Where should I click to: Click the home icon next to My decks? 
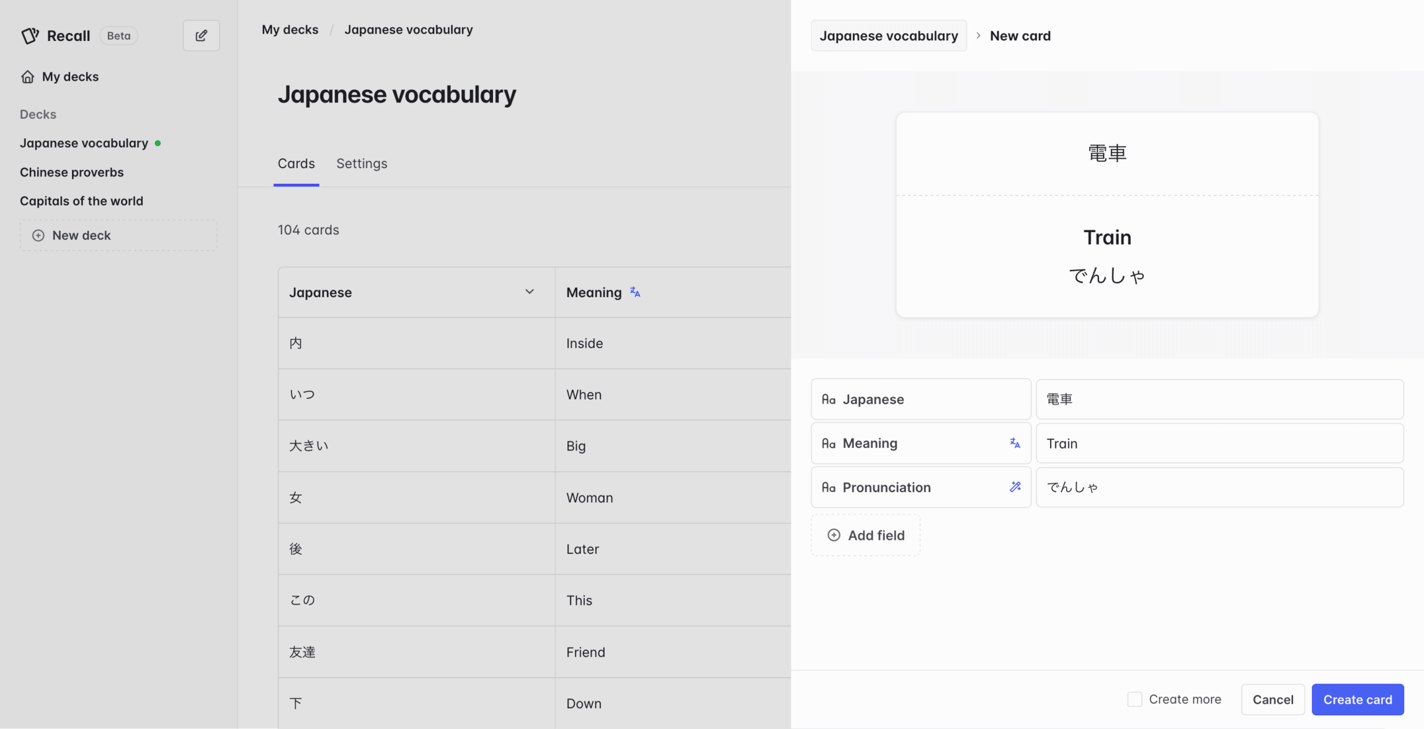pos(27,77)
